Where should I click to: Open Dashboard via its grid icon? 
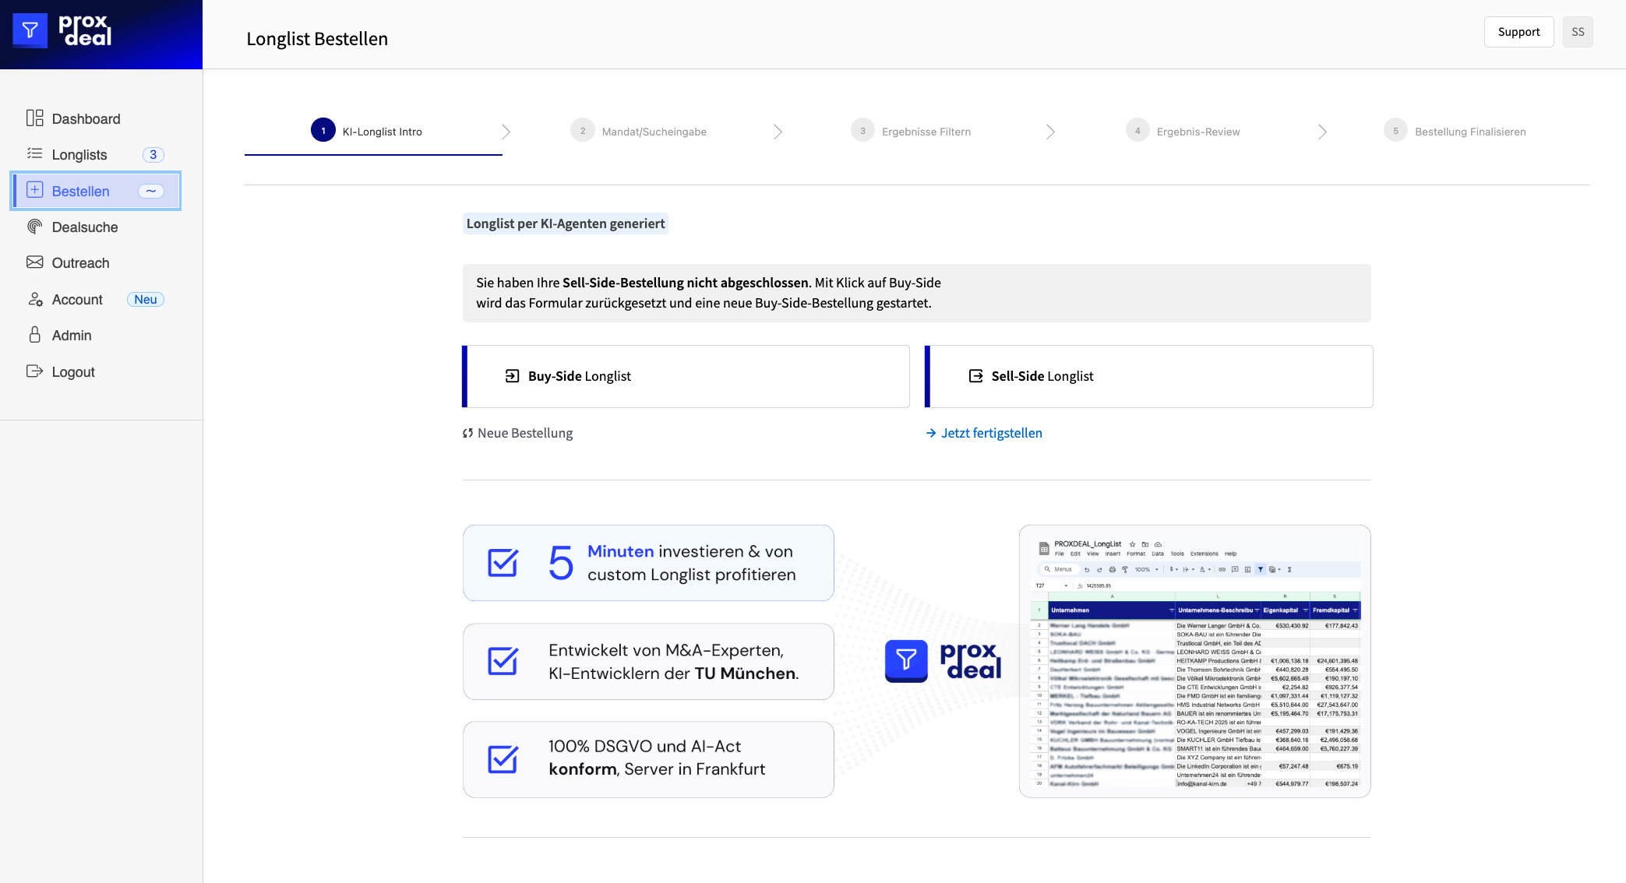pyautogui.click(x=34, y=118)
